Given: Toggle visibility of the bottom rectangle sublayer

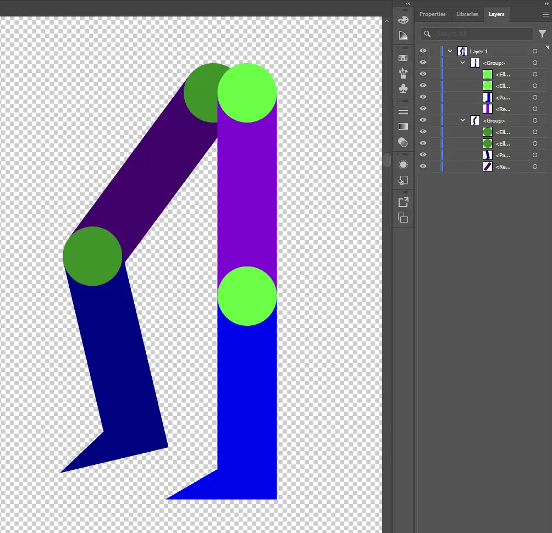Looking at the screenshot, I should (423, 166).
